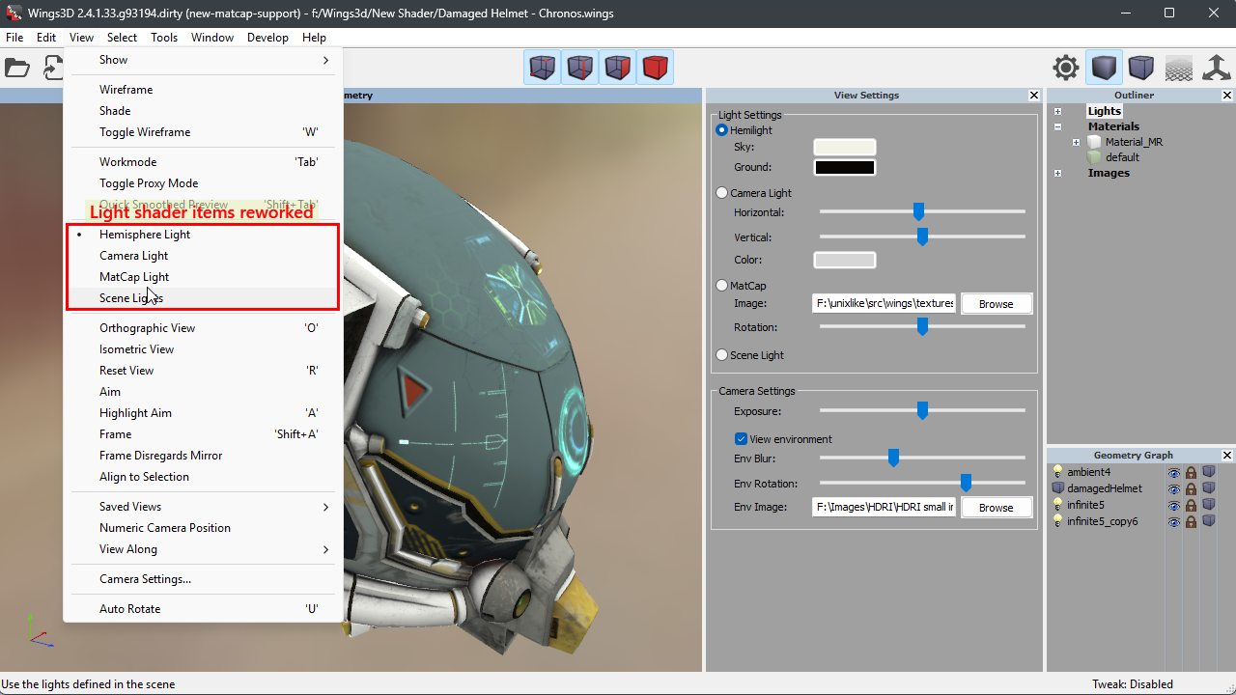Expand the Lights tree node in Outliner
This screenshot has height=695, width=1236.
pos(1058,111)
